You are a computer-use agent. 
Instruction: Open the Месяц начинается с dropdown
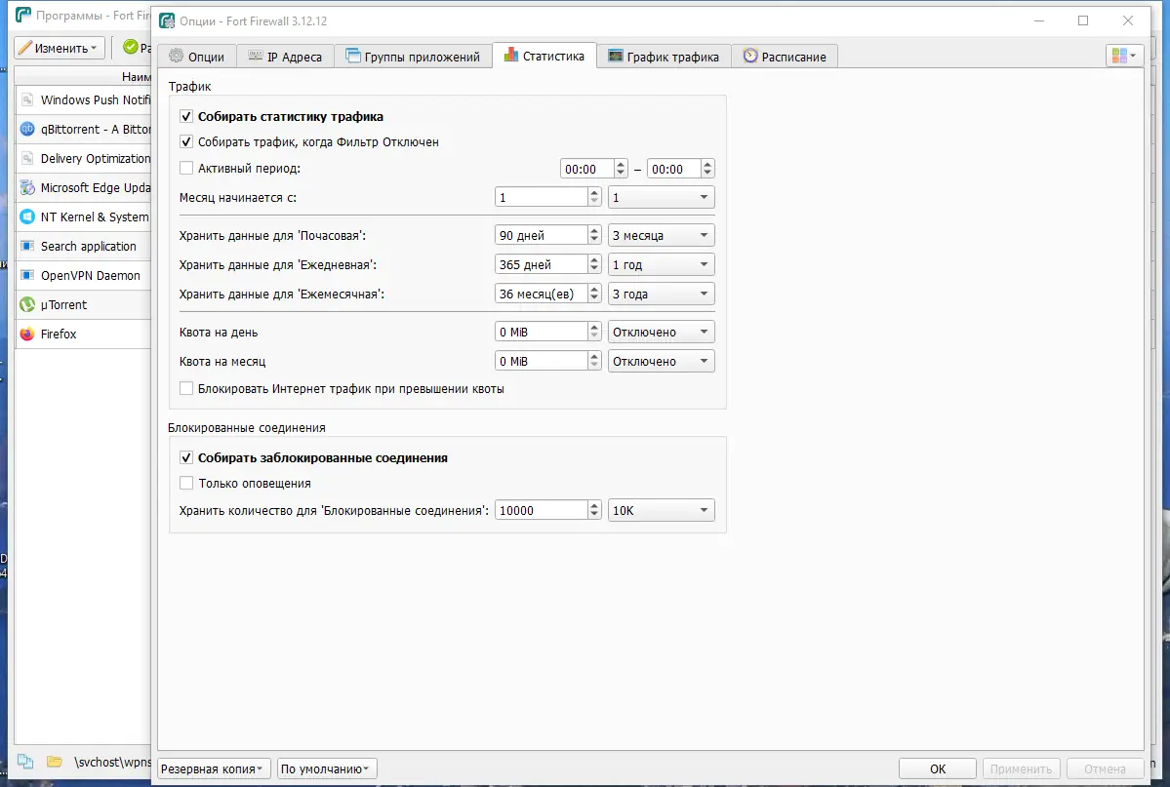(661, 198)
